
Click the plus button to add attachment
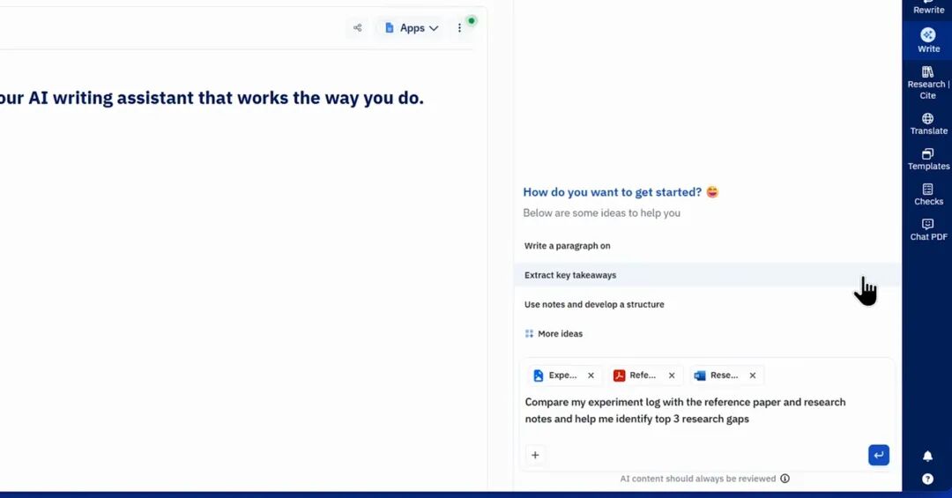[535, 455]
